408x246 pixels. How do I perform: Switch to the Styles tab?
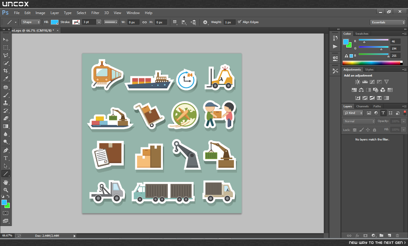[369, 70]
